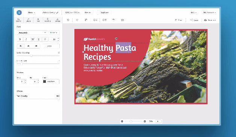Increase font size with up arrow
The height and width of the screenshot is (137, 236).
58,38
